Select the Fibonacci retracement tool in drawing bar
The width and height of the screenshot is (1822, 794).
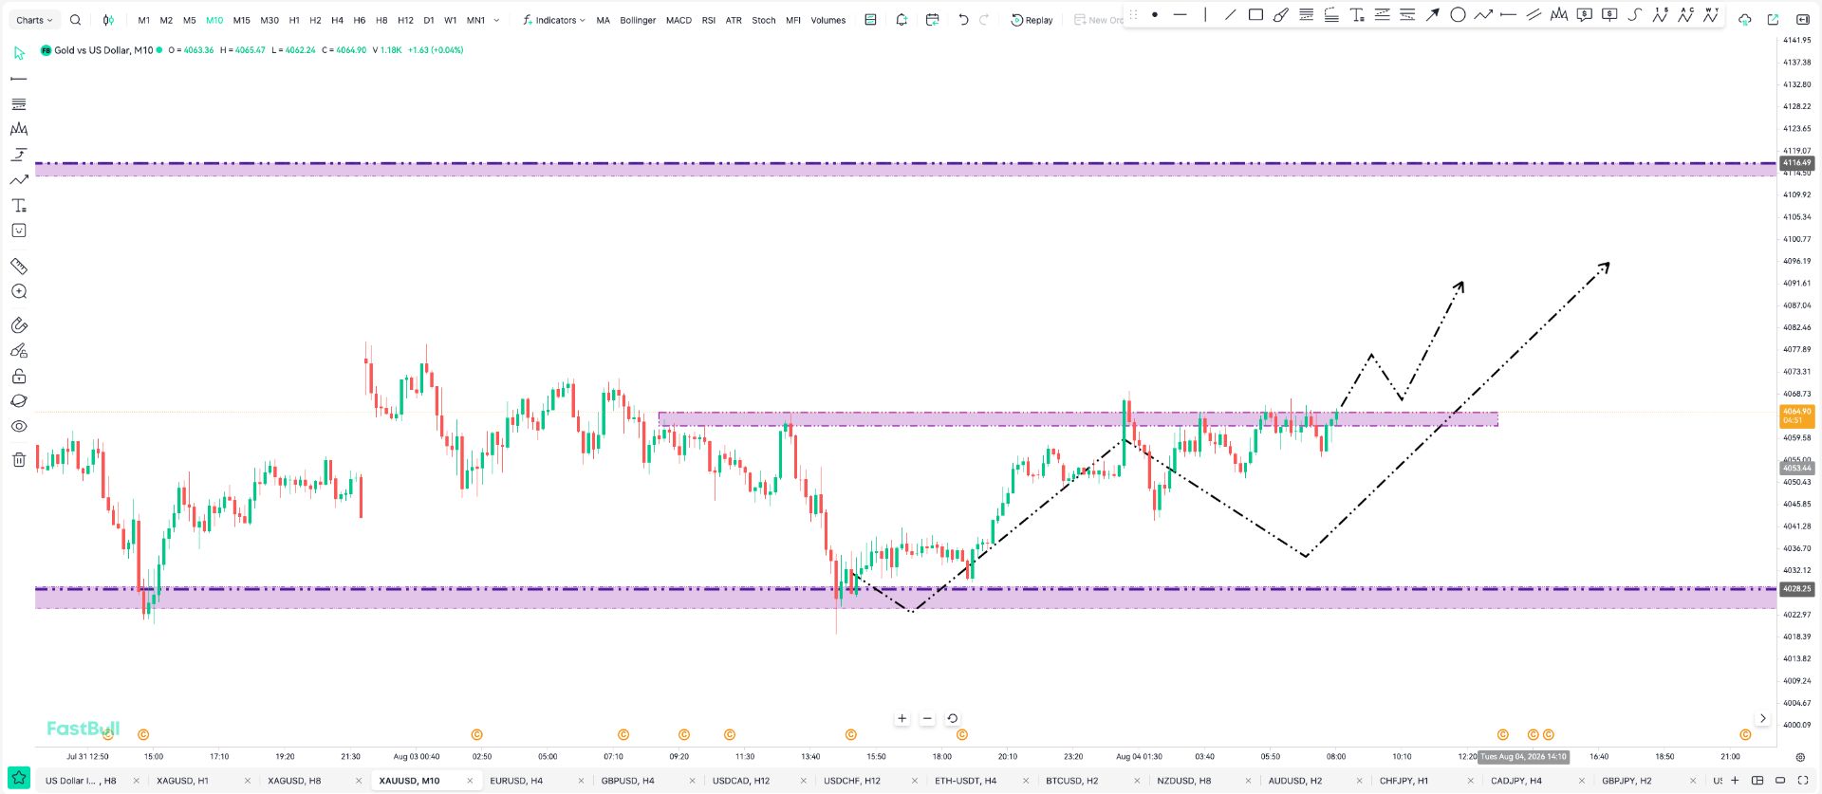pyautogui.click(x=1306, y=14)
